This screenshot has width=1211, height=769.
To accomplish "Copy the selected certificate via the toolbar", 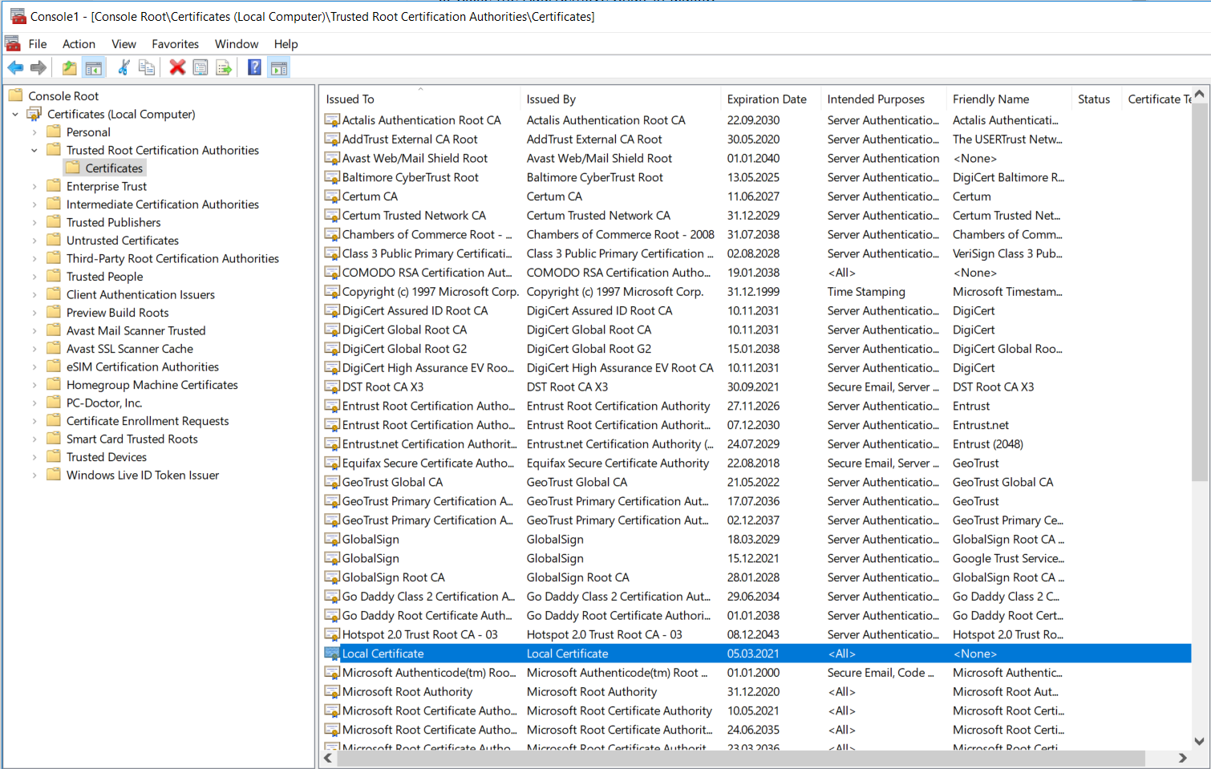I will point(147,68).
